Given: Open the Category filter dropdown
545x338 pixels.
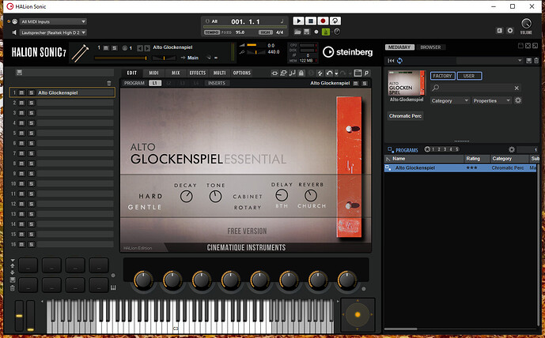Looking at the screenshot, I should [x=450, y=100].
